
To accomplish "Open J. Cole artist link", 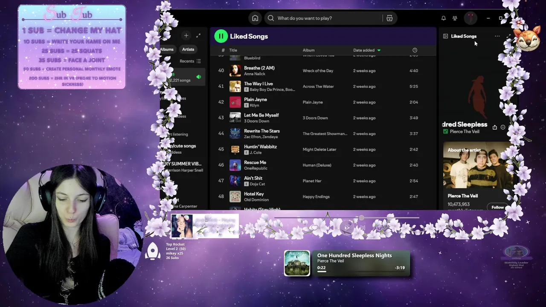I will 256,153.
